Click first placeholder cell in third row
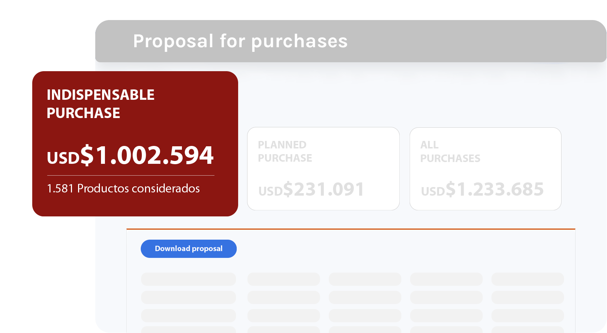Image resolution: width=607 pixels, height=333 pixels. [188, 315]
